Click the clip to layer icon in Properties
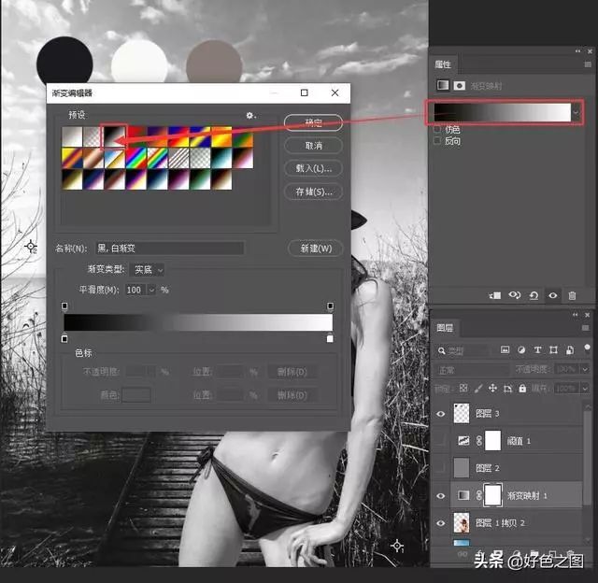This screenshot has height=583, width=598. coord(495,295)
